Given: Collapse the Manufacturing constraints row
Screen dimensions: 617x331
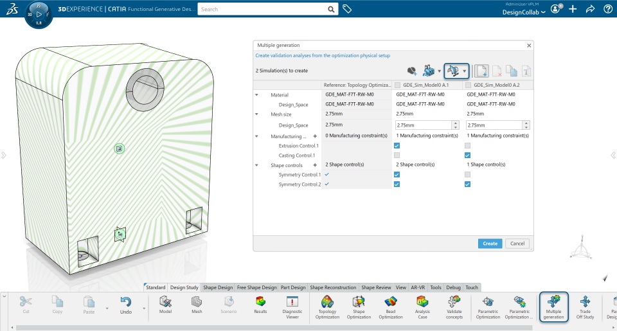Looking at the screenshot, I should [x=256, y=136].
